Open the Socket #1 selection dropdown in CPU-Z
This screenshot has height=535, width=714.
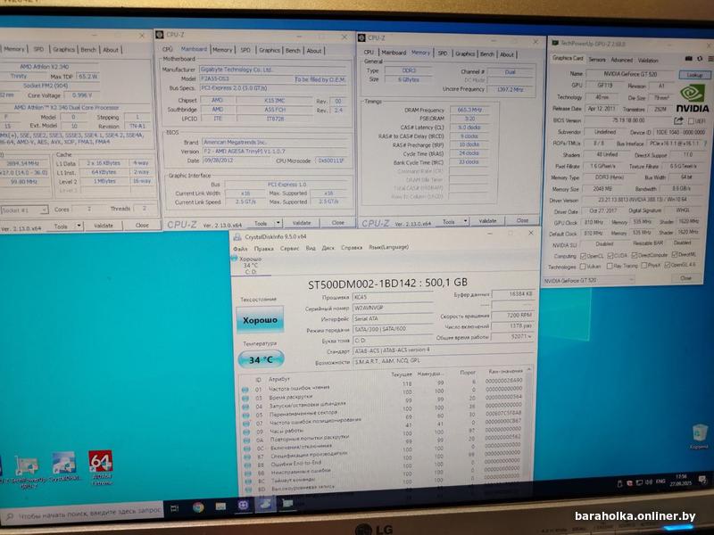(24, 210)
